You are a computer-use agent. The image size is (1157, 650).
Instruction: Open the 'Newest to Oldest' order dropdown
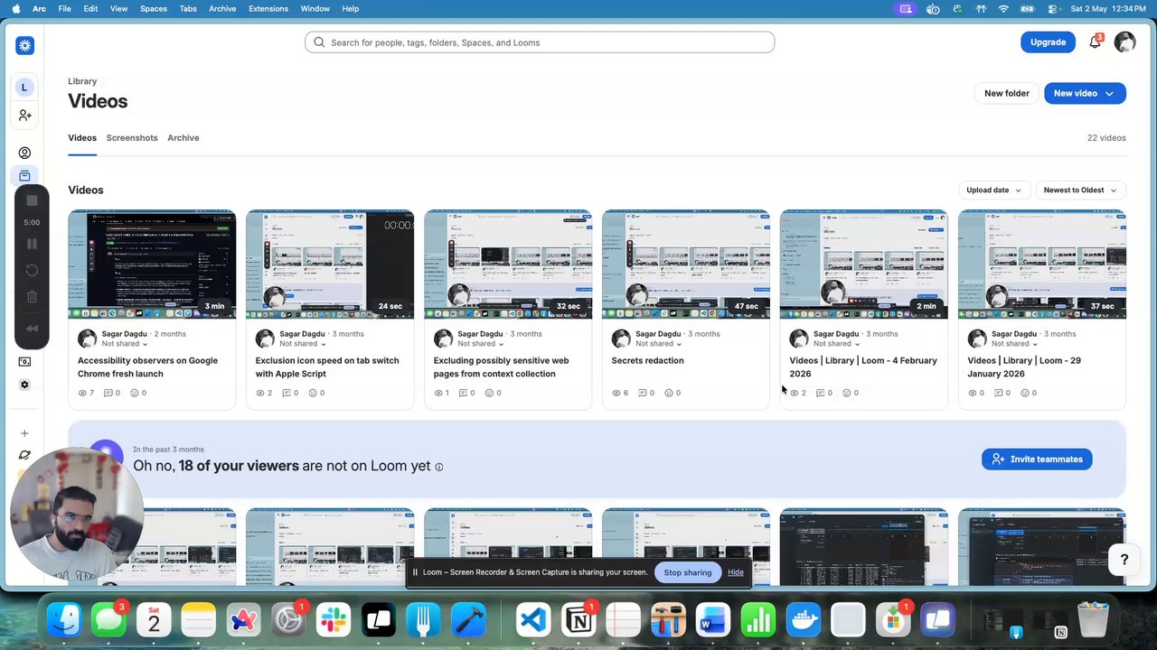(1080, 190)
